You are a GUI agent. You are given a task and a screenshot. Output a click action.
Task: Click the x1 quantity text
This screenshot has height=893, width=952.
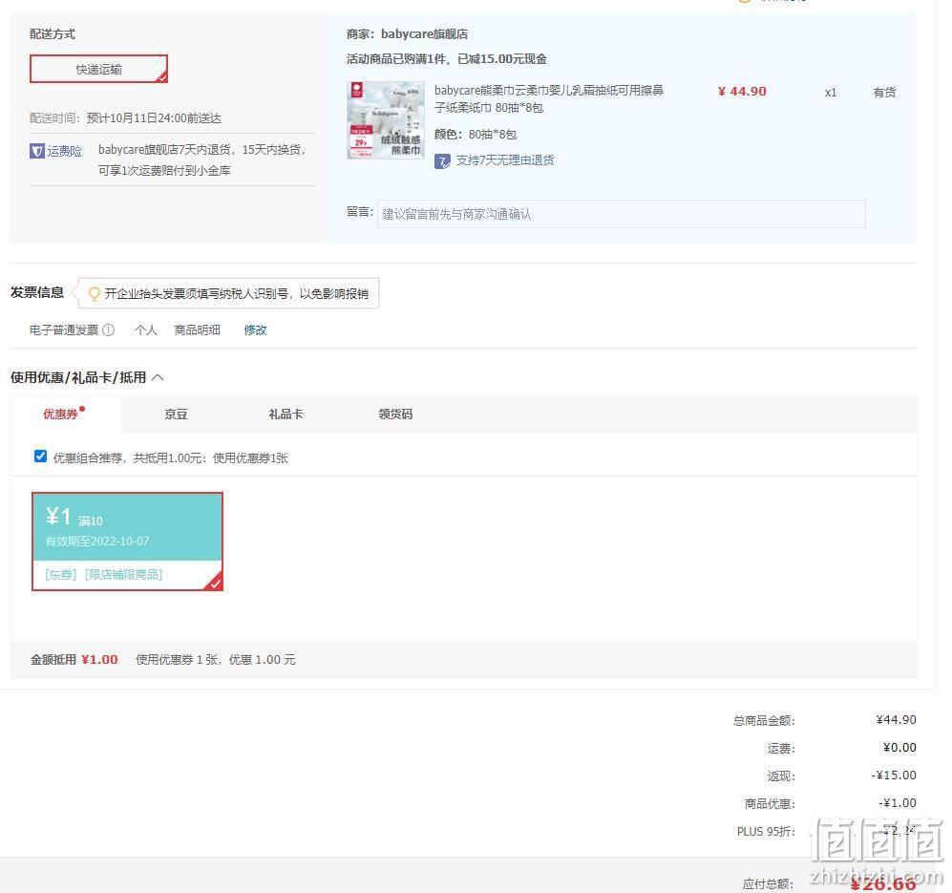coord(831,93)
